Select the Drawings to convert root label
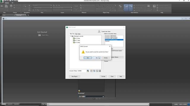This screenshot has width=190, height=106. (78, 36)
